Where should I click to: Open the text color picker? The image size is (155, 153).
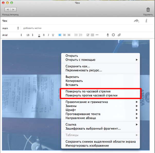(39, 35)
